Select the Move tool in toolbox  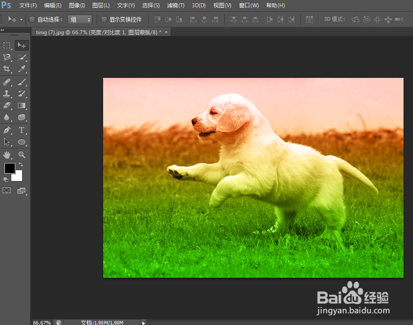22,45
